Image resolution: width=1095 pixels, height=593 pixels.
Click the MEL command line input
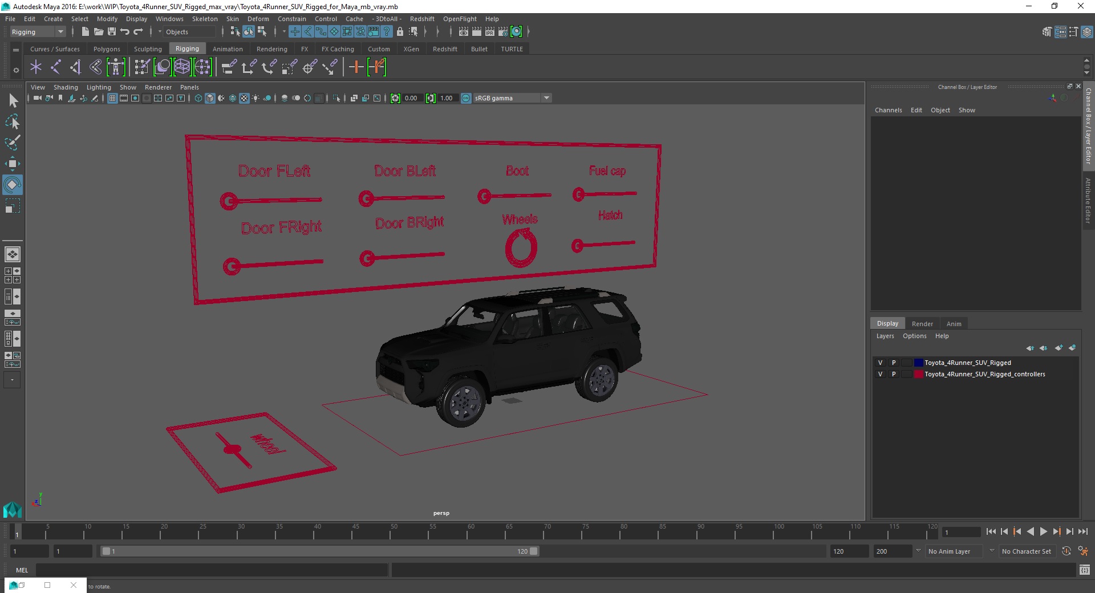pyautogui.click(x=212, y=570)
